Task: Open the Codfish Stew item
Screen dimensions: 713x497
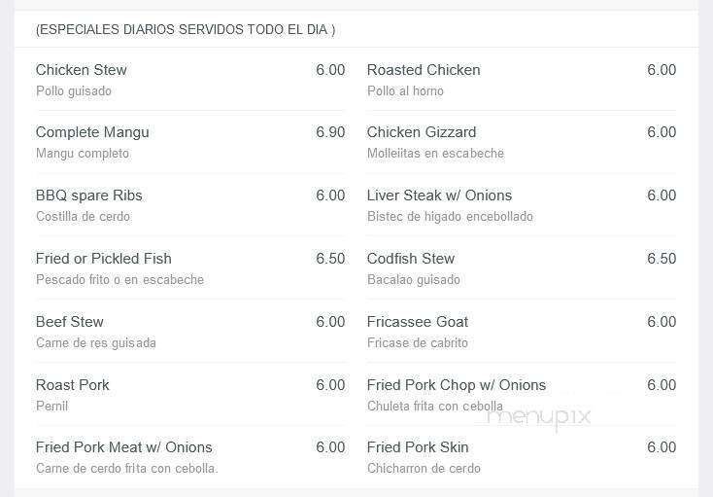Action: point(411,259)
